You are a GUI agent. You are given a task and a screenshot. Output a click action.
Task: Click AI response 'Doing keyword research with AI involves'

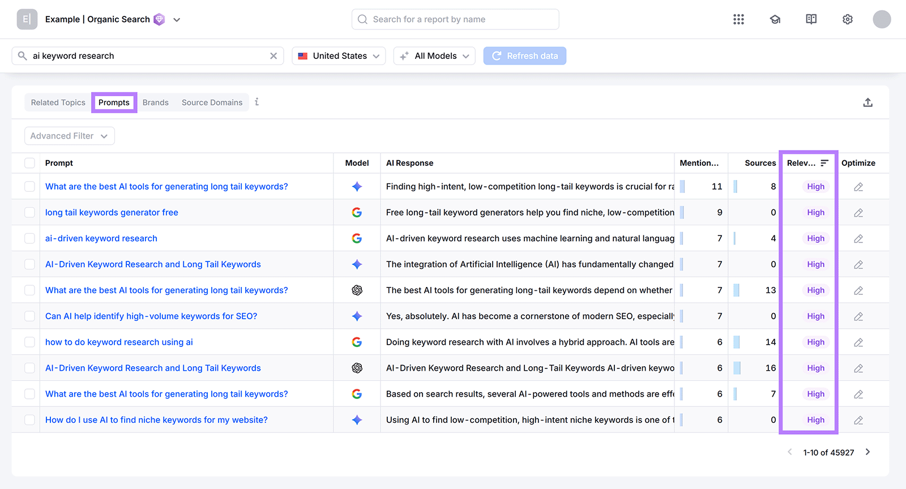click(x=530, y=342)
